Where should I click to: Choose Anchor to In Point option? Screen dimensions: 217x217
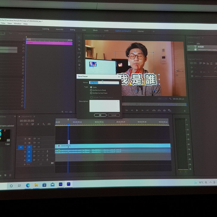tap(91, 90)
